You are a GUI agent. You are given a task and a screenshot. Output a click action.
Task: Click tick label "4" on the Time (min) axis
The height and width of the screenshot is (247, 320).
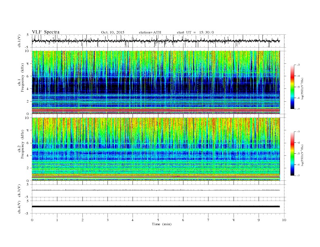click(x=133, y=220)
